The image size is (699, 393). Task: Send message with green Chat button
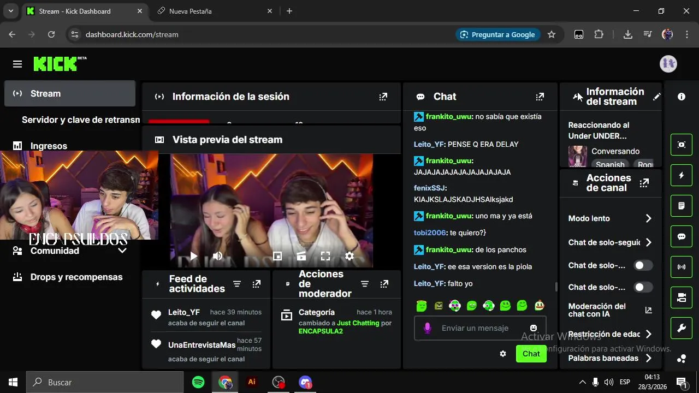click(x=531, y=354)
